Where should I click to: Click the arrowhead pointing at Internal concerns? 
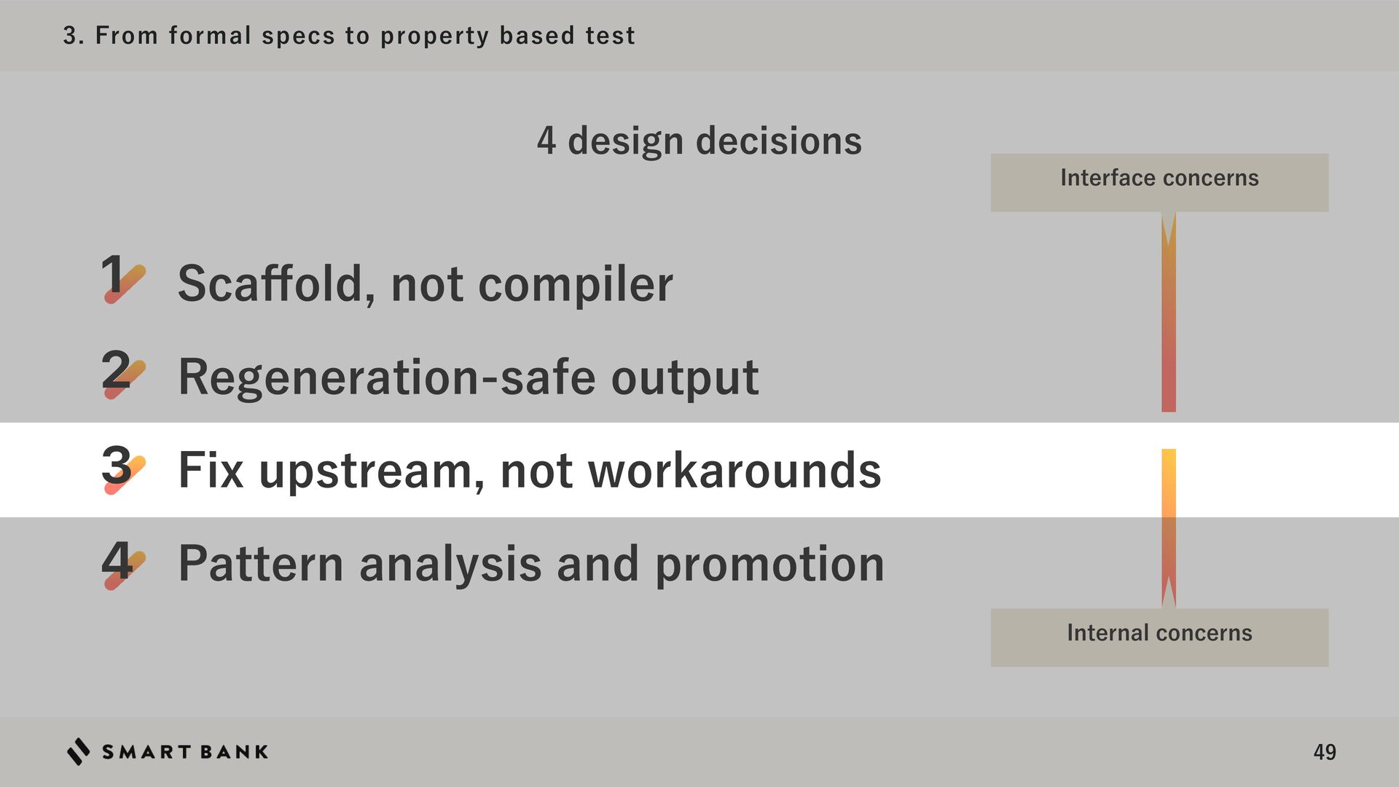click(x=1168, y=591)
